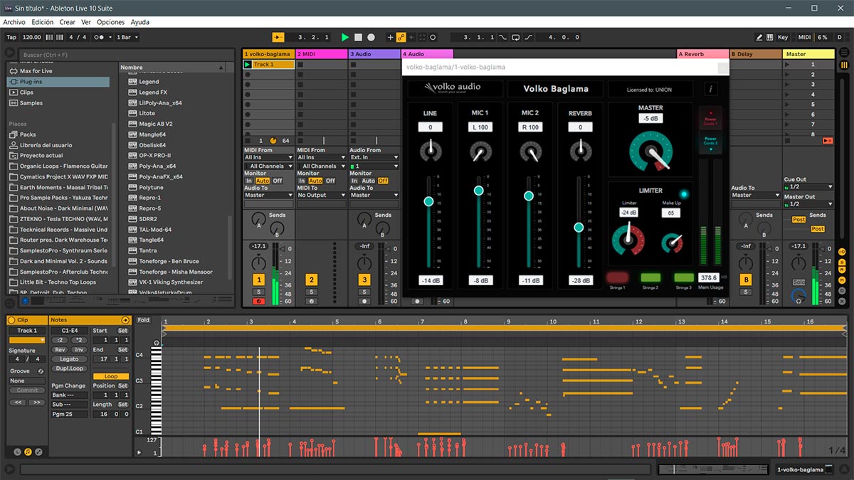Toggle MIDI editor preview headphone icon
Viewport: 854px width, 480px height.
(x=157, y=343)
